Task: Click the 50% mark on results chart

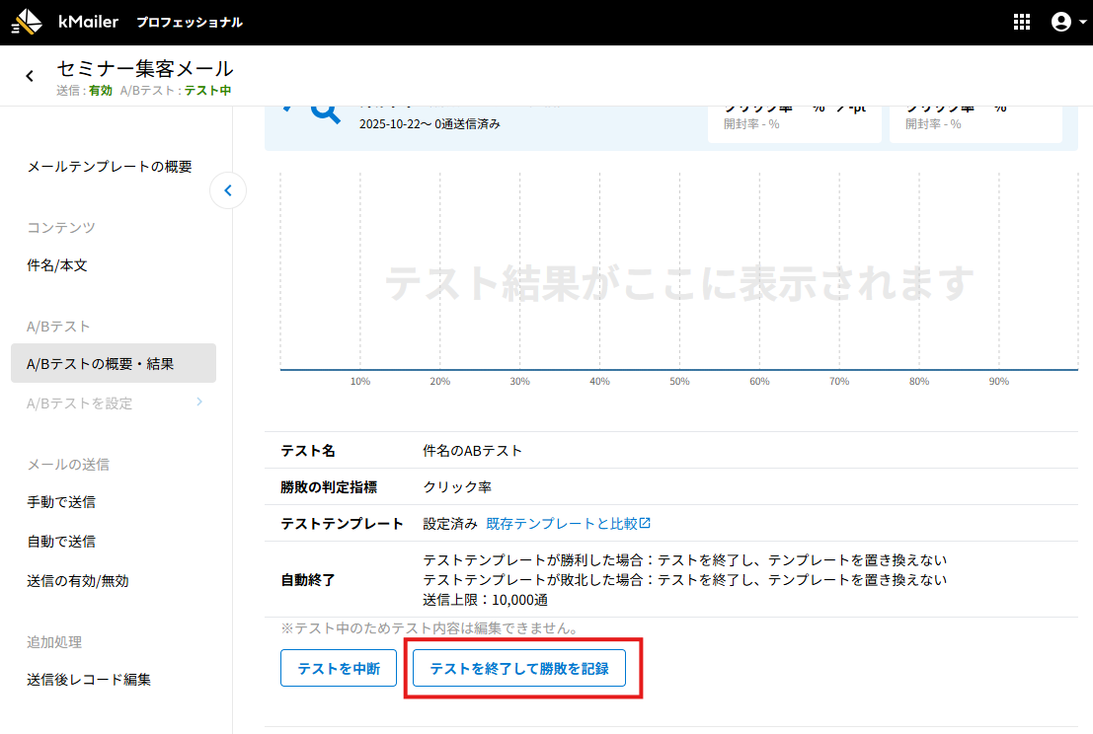Action: [x=679, y=381]
